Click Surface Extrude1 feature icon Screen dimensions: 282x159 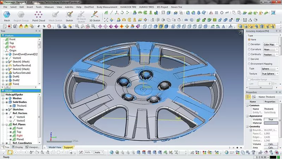[x=10, y=73]
